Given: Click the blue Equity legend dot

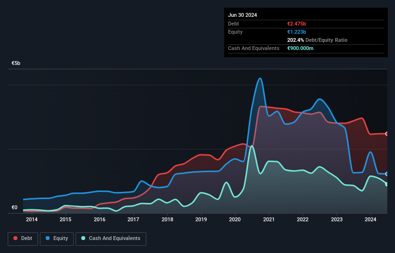Looking at the screenshot, I should click(48, 238).
